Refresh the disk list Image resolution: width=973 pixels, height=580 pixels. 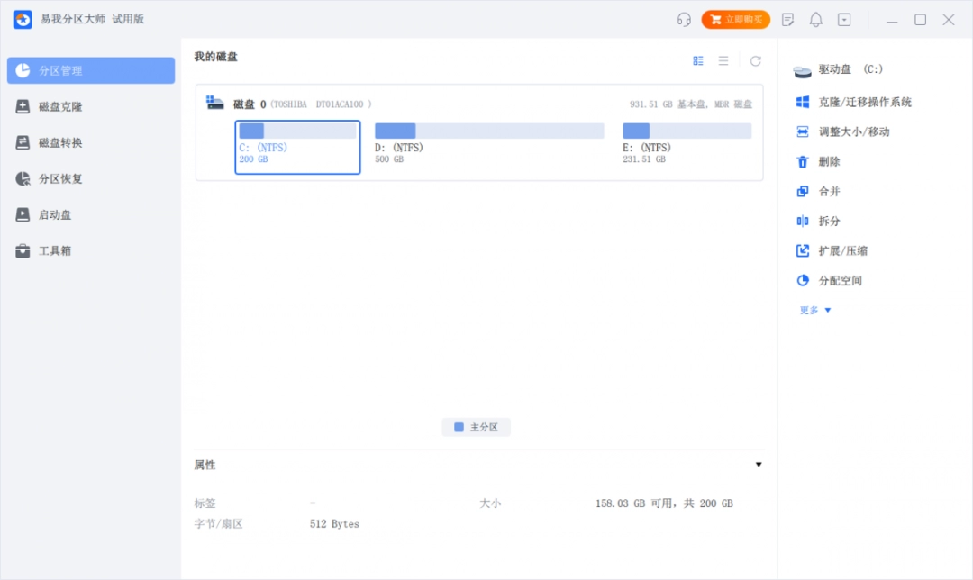tap(755, 60)
